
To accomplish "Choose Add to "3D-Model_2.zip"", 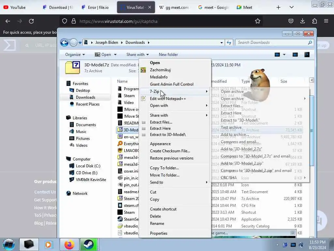I will [242, 163].
